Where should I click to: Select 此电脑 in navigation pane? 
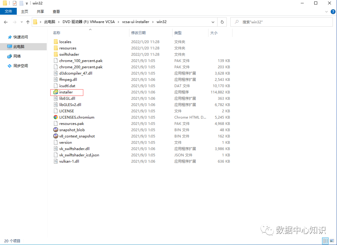(19, 47)
